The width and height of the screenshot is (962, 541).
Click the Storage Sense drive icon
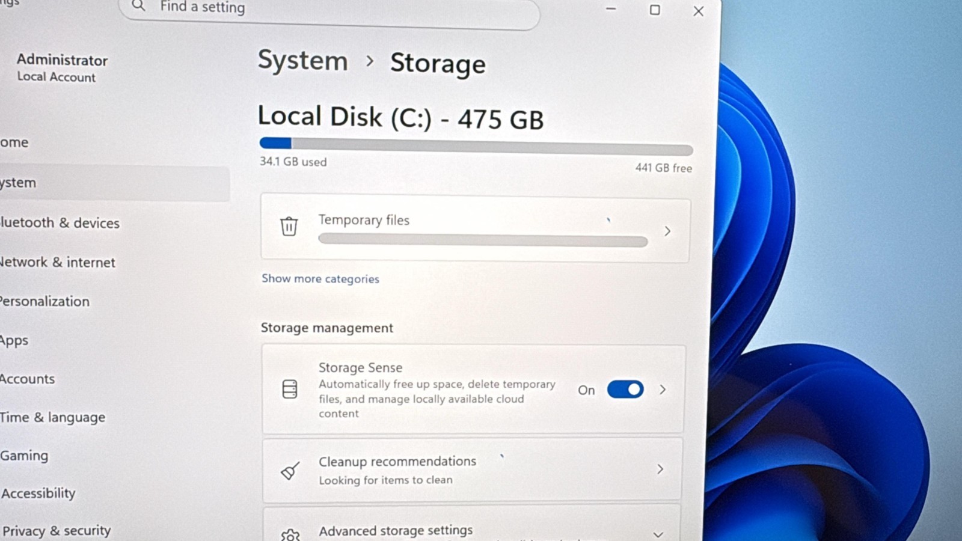(290, 390)
